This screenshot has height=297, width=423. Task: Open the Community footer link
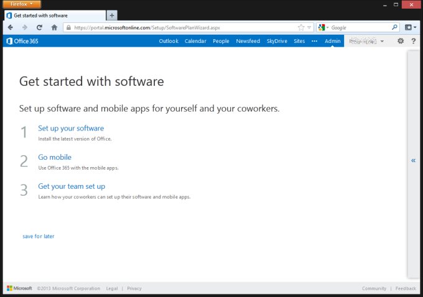(374, 288)
